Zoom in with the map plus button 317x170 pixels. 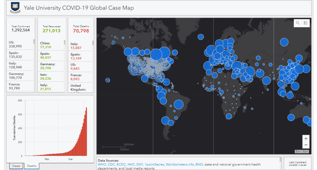[306, 139]
